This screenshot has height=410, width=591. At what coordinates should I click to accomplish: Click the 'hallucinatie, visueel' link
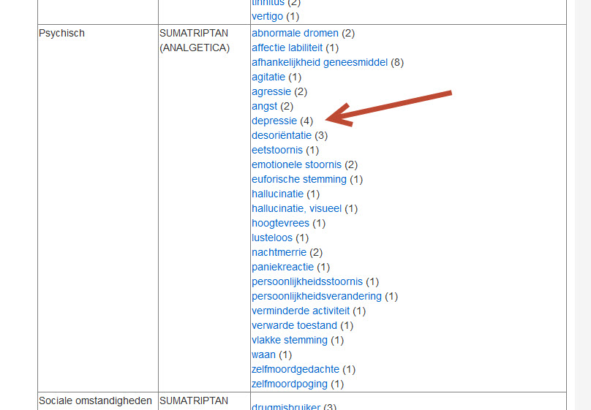[296, 208]
